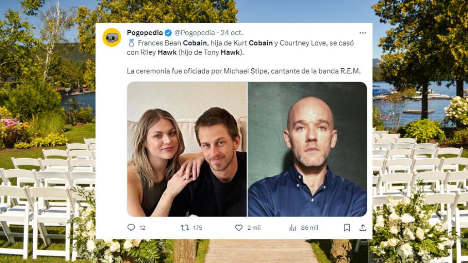This screenshot has width=468, height=263.
Task: Open Pogopedia profile avatar
Action: pyautogui.click(x=112, y=38)
